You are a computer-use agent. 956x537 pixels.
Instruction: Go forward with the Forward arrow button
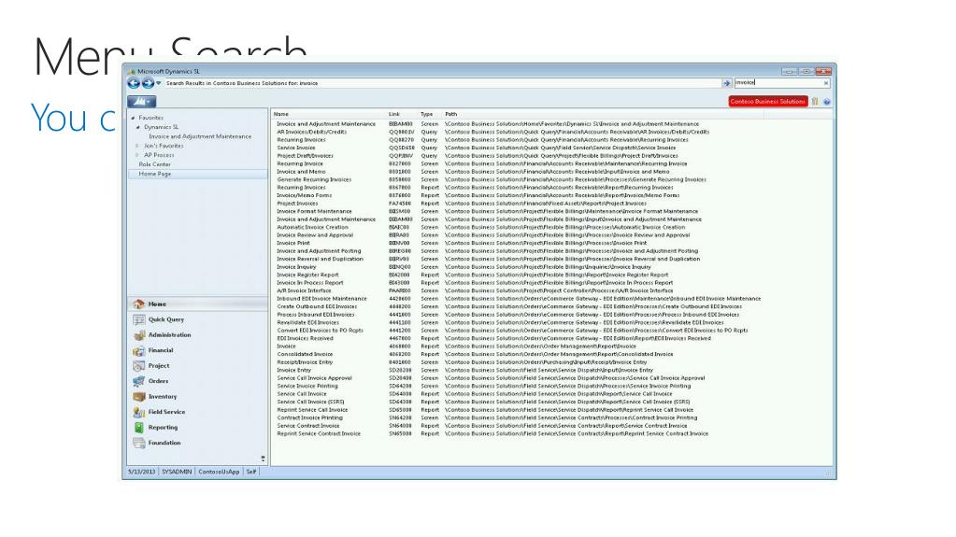click(x=148, y=83)
